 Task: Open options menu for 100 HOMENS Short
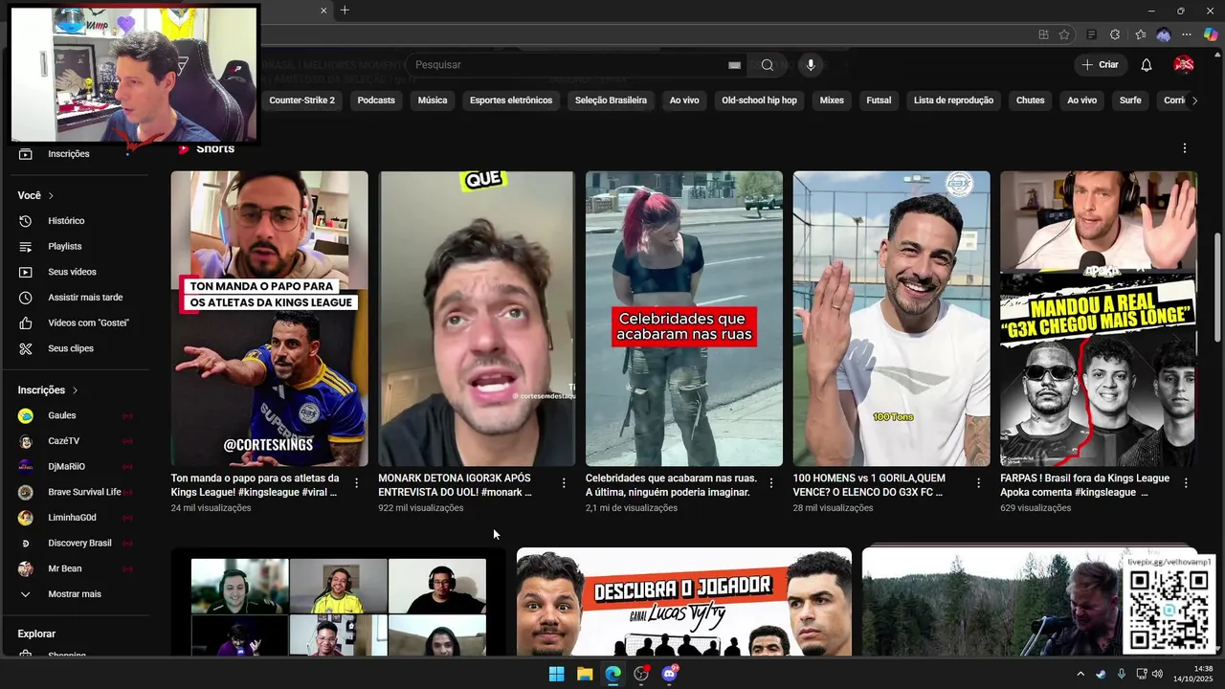(x=978, y=483)
